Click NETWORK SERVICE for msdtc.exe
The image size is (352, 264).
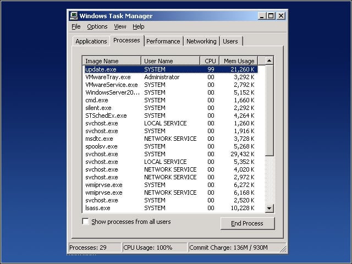click(170, 139)
